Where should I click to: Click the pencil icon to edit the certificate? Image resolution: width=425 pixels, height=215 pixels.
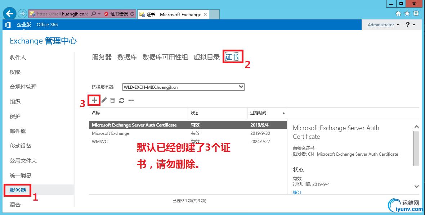point(104,100)
